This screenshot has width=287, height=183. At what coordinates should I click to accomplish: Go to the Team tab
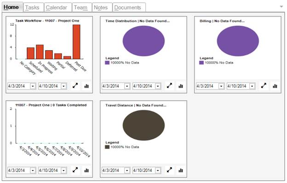point(82,7)
